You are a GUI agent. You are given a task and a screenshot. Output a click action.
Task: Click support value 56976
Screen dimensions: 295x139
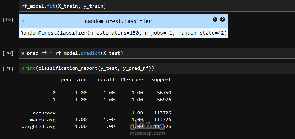pyautogui.click(x=164, y=100)
